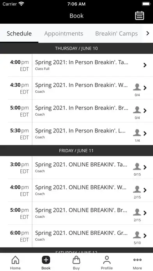This screenshot has height=271, width=153.
Task: Open the calendar icon in header
Action: click(x=139, y=16)
